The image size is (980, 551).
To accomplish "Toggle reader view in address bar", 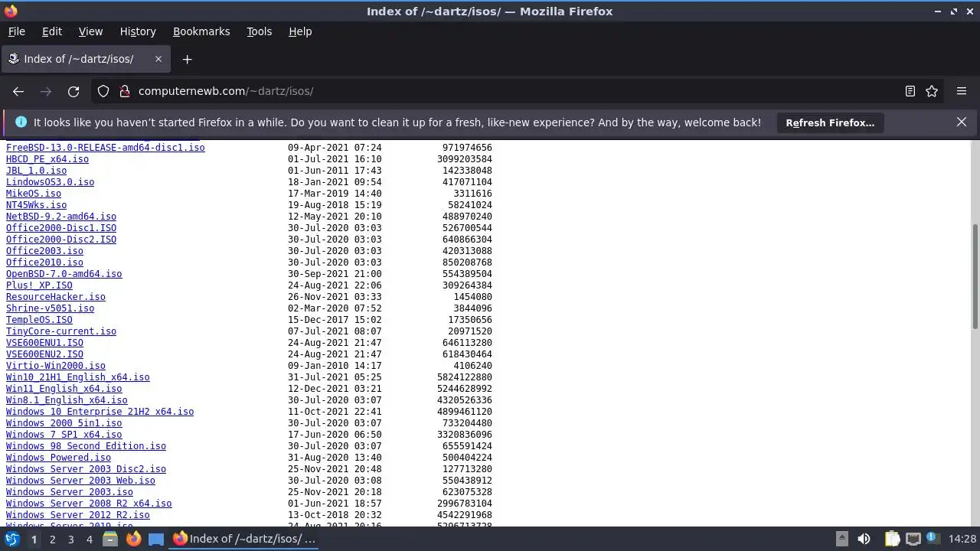I will click(910, 91).
